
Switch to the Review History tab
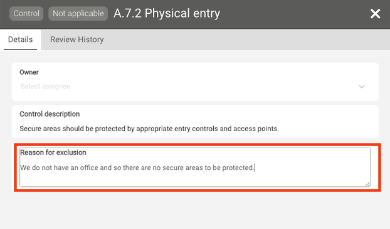[x=77, y=40]
